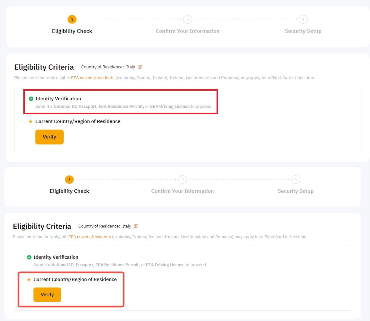
Task: Select step circle 1 in the upper progress bar
Action: click(72, 20)
